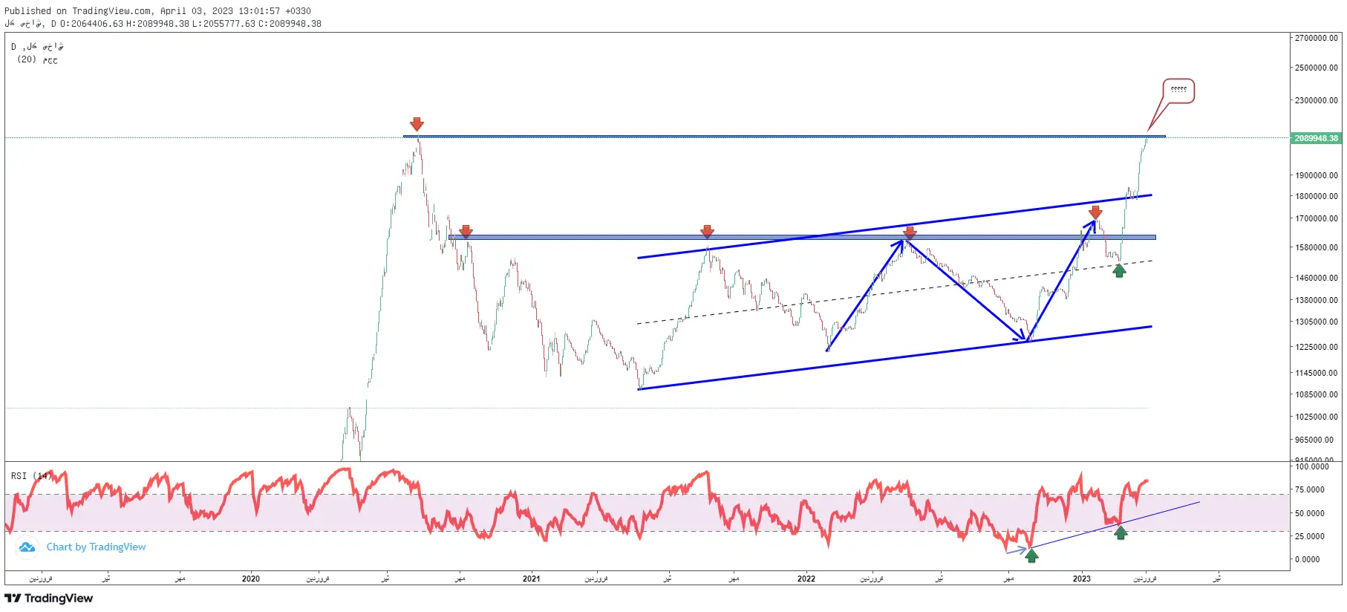Click the 1700000.00 price axis label
This screenshot has height=612, width=1347.
1317,219
